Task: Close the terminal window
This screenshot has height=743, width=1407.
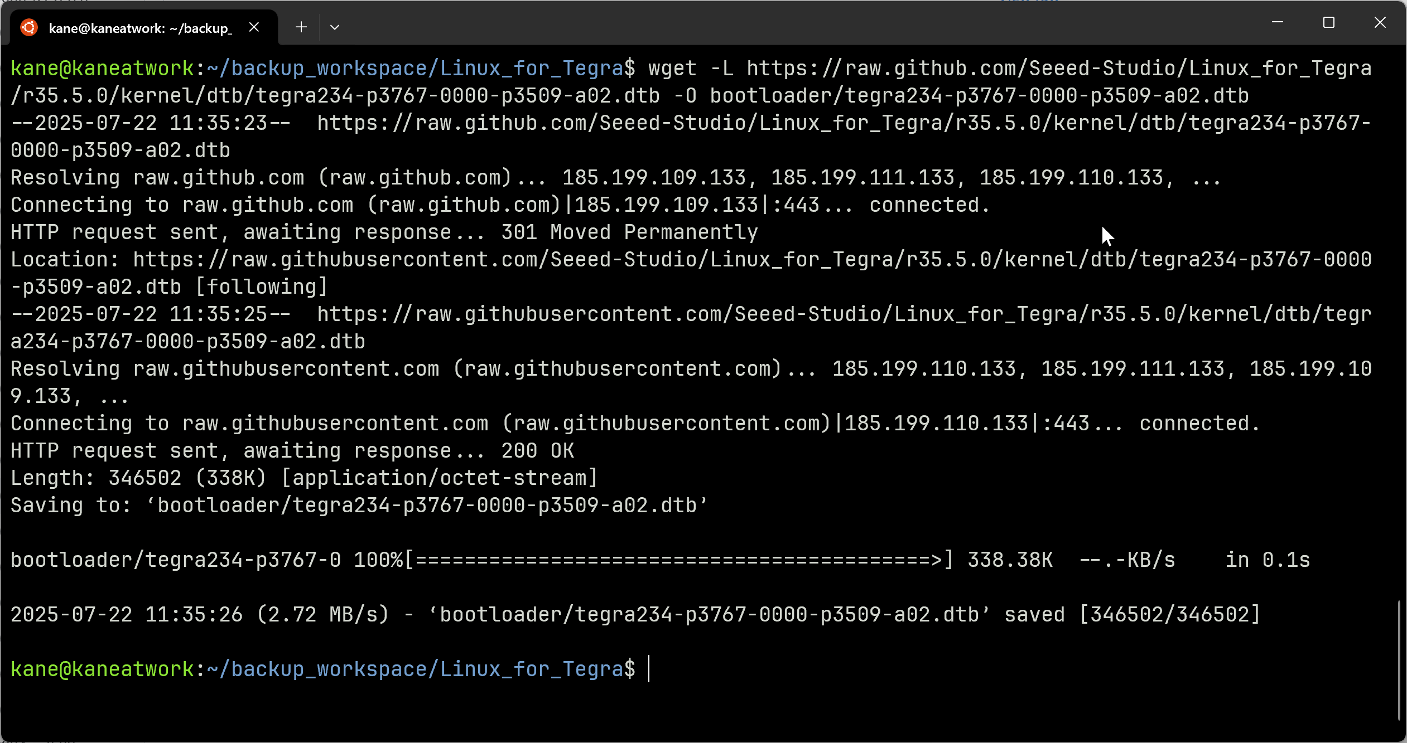Action: pyautogui.click(x=1380, y=22)
